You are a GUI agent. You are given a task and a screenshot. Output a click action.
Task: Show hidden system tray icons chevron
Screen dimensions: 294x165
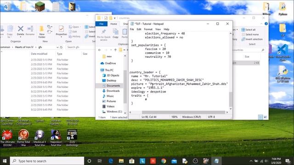[251, 161]
